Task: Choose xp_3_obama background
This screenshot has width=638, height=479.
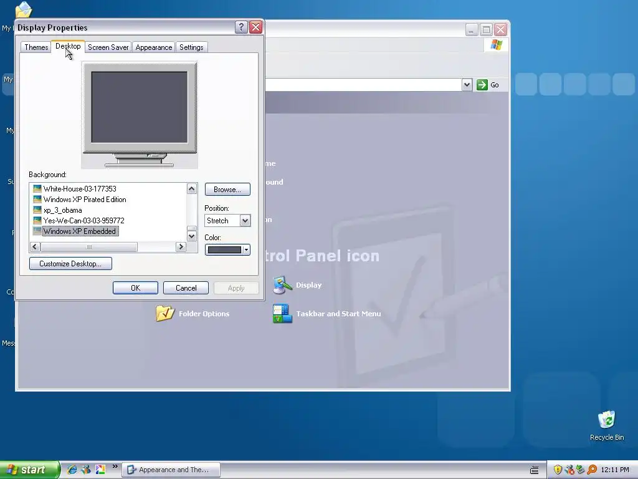Action: coord(63,210)
